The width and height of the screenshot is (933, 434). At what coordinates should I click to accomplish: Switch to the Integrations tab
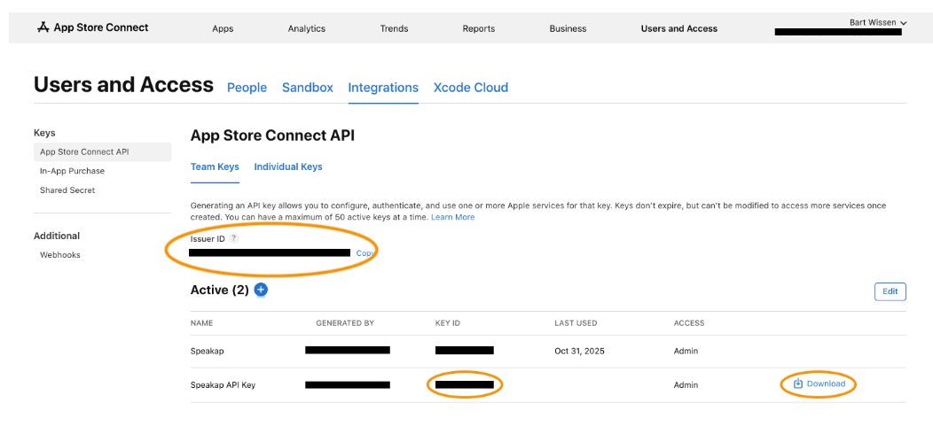pos(383,88)
